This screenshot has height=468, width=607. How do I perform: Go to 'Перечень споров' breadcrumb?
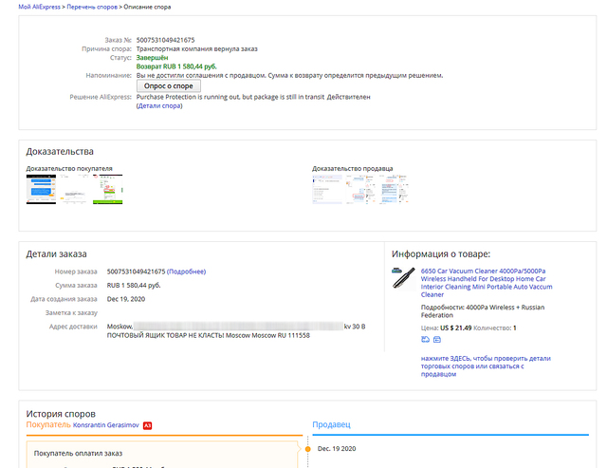(92, 7)
